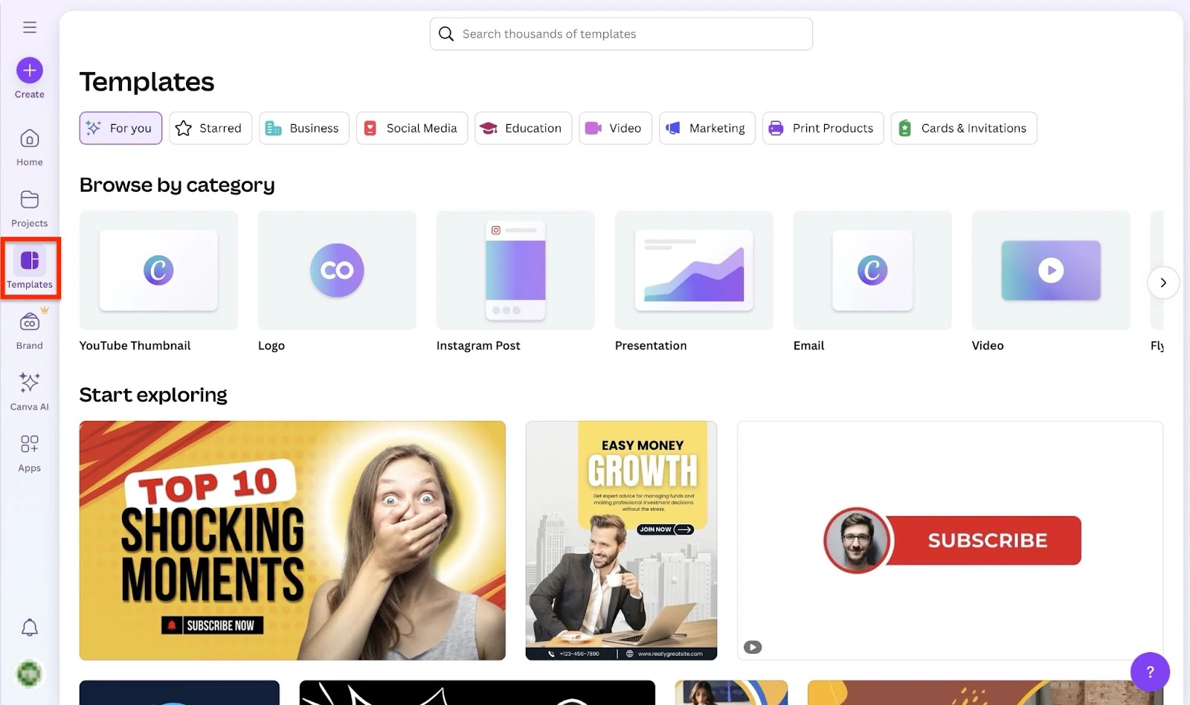Viewport: 1190px width, 705px height.
Task: Select the Cards & Invitations filter tab
Action: pos(964,128)
